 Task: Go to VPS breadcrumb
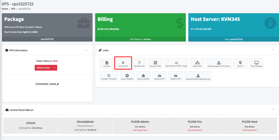[13, 9]
